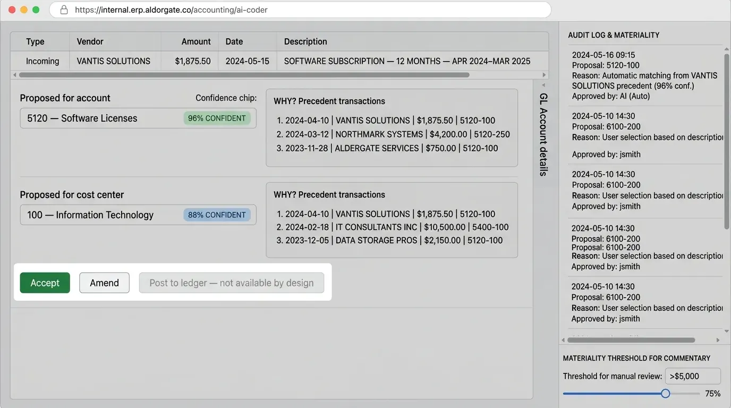Open the GL Account details vertical tab
Viewport: 731px width, 408px height.
click(x=543, y=134)
